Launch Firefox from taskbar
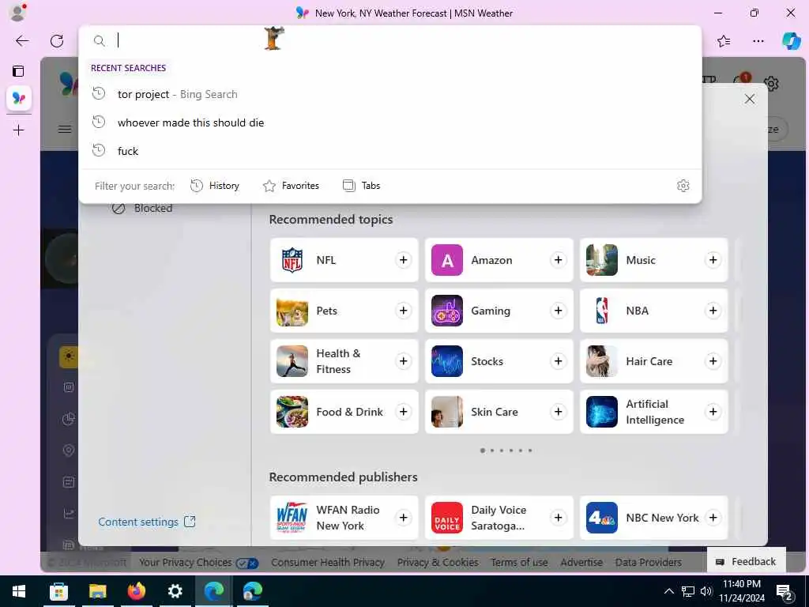 pyautogui.click(x=136, y=591)
